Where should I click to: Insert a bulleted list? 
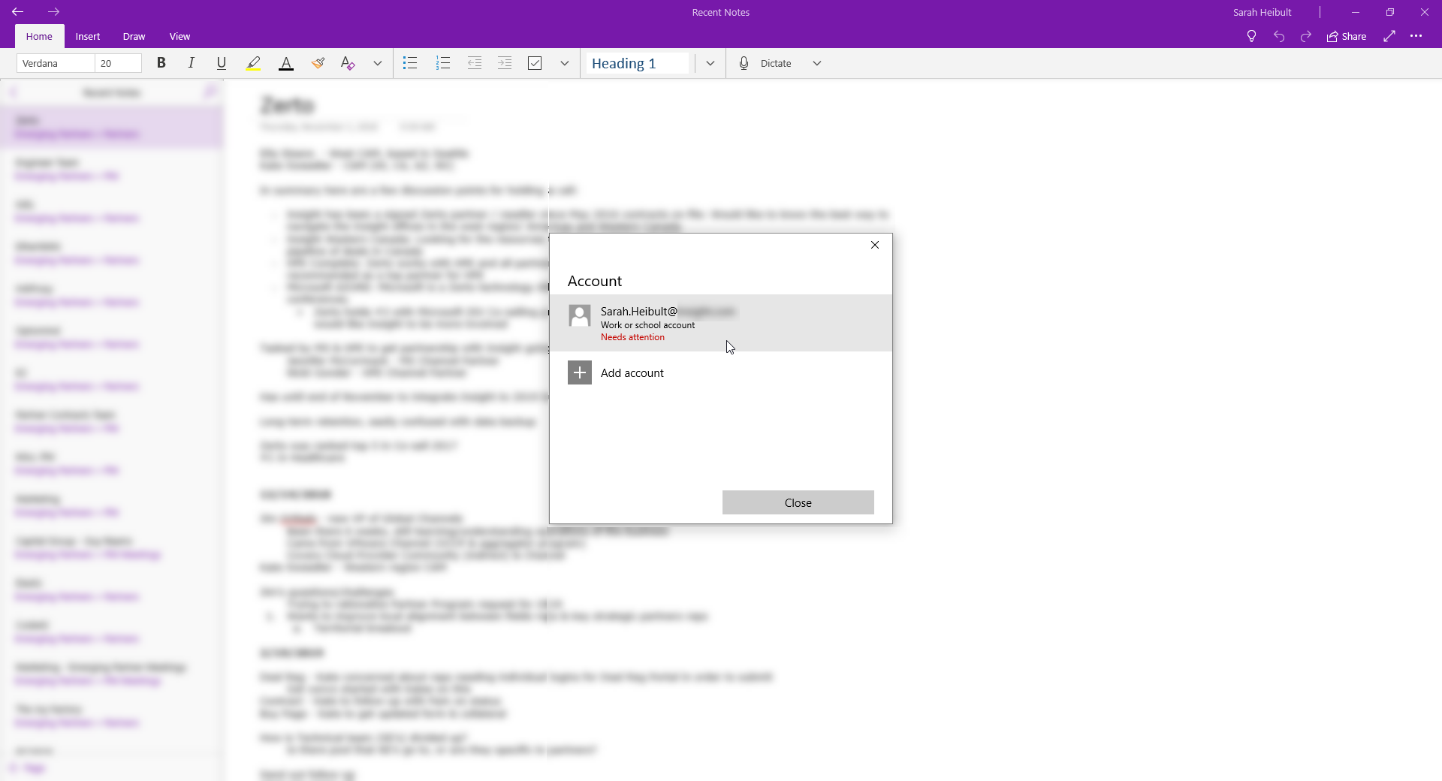coord(410,63)
